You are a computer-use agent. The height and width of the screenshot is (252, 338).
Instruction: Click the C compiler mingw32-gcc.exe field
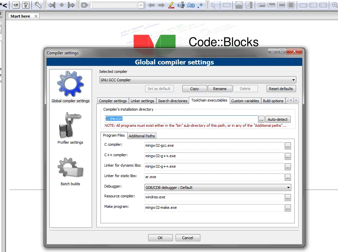click(x=214, y=146)
